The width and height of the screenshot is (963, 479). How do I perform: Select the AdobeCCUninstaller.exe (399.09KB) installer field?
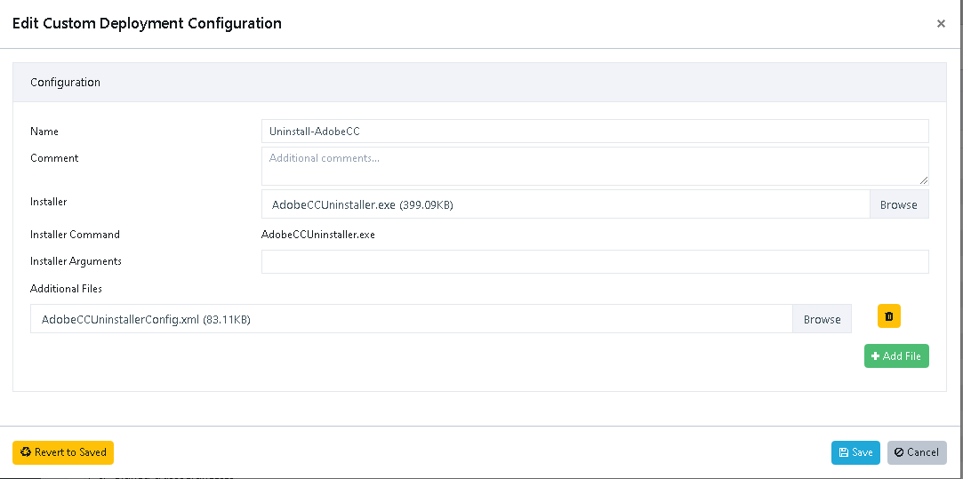tap(566, 204)
